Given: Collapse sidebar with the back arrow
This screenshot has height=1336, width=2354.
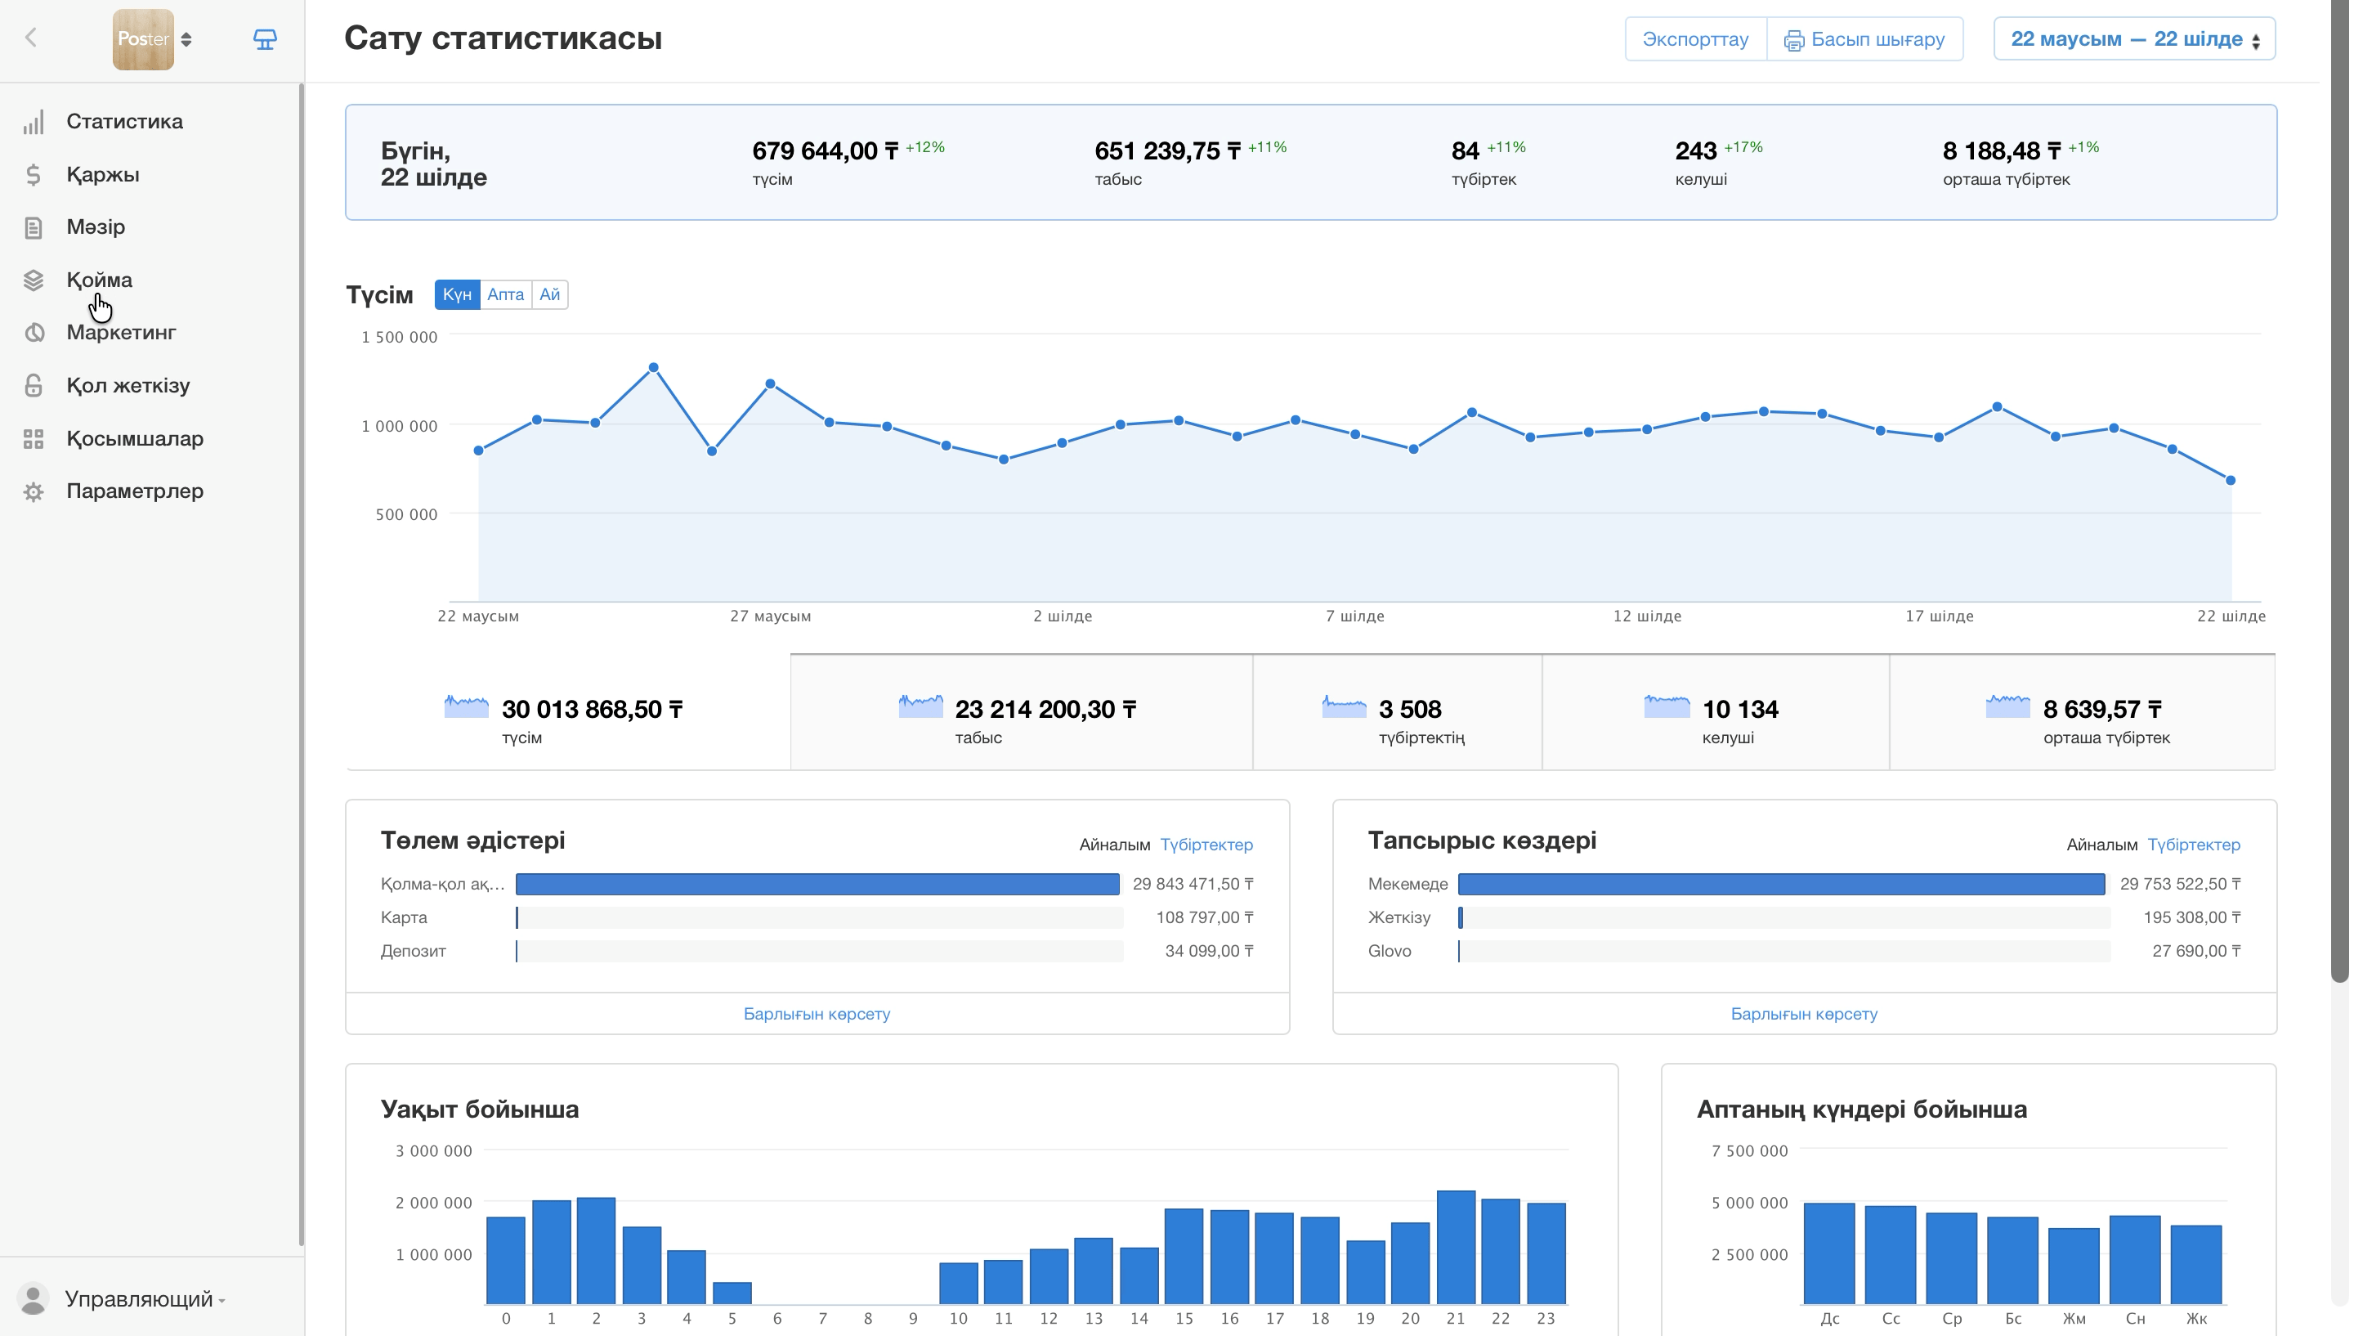Looking at the screenshot, I should 31,38.
